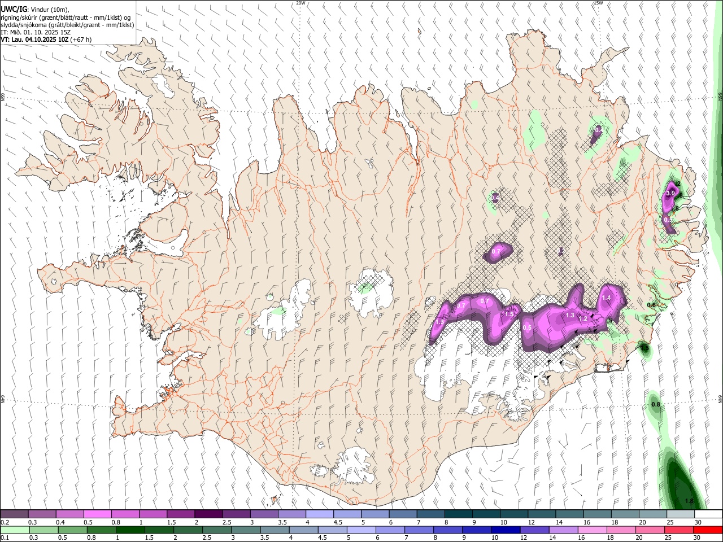Click the 1.3 snowfall value label
The width and height of the screenshot is (723, 542).
570,315
